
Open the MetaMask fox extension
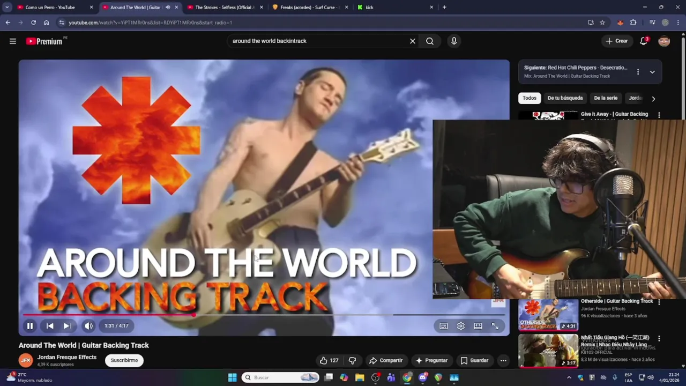click(x=620, y=23)
